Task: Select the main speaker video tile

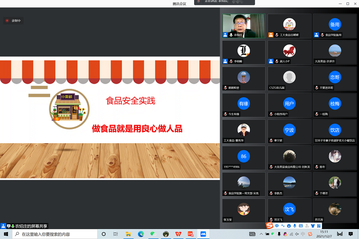Action: [244, 26]
